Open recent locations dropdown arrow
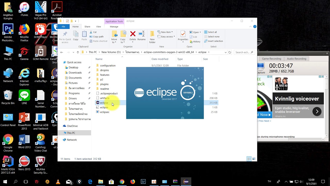Screen dimensions: 330x186 (73, 52)
